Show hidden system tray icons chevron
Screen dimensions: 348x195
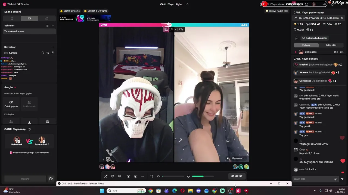pos(315,191)
